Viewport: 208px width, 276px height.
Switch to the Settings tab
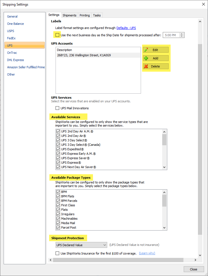(54, 15)
